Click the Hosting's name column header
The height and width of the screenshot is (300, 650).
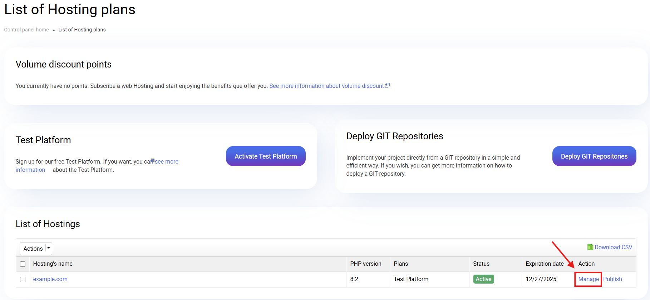point(53,264)
